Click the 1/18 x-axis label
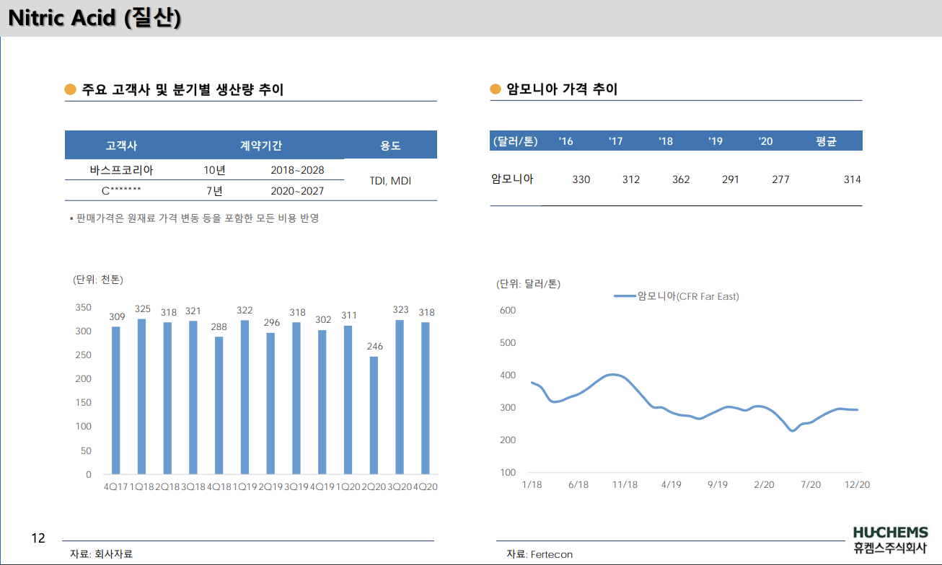This screenshot has width=942, height=565. pyautogui.click(x=532, y=484)
